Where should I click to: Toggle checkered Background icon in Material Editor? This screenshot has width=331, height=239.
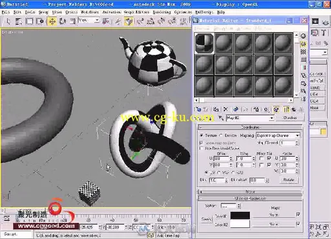[303, 52]
